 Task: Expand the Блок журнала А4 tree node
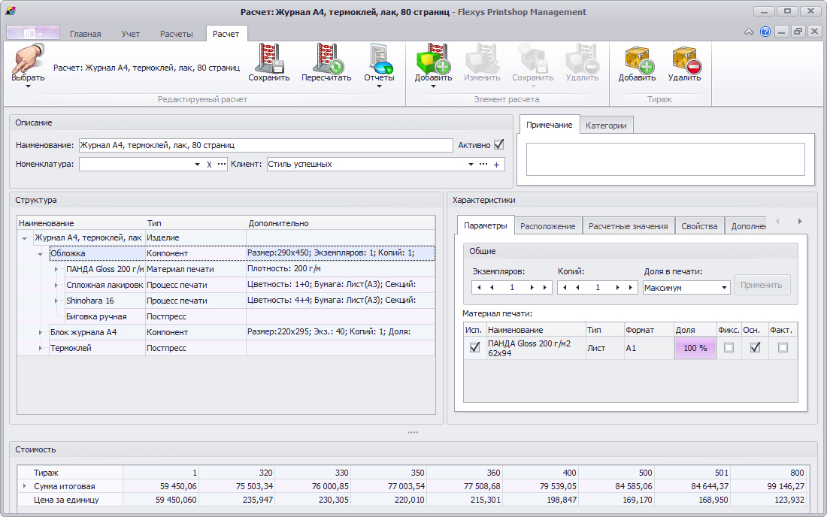tap(41, 331)
